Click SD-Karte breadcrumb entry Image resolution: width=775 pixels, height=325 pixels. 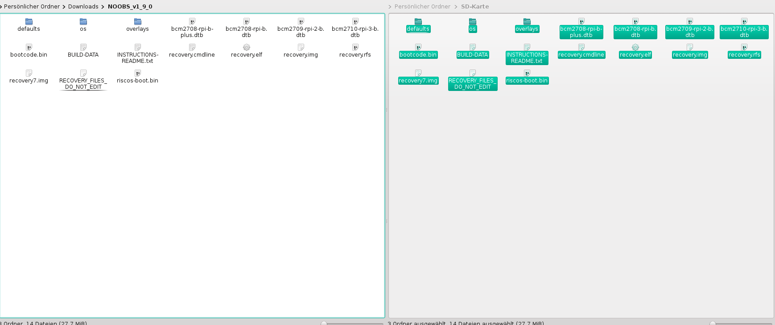coord(475,7)
